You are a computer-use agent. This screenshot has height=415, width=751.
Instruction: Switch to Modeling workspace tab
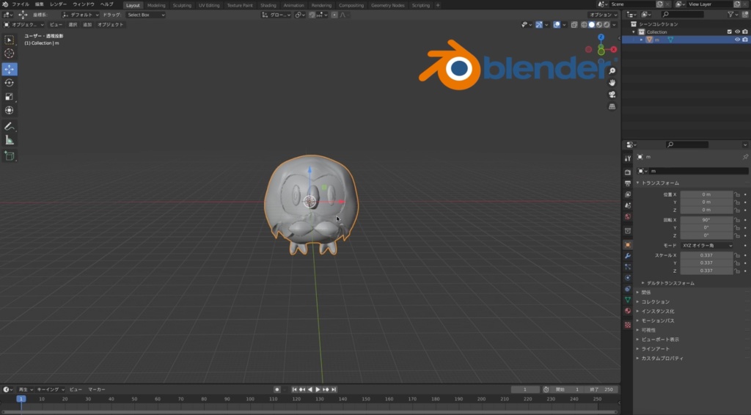(156, 5)
